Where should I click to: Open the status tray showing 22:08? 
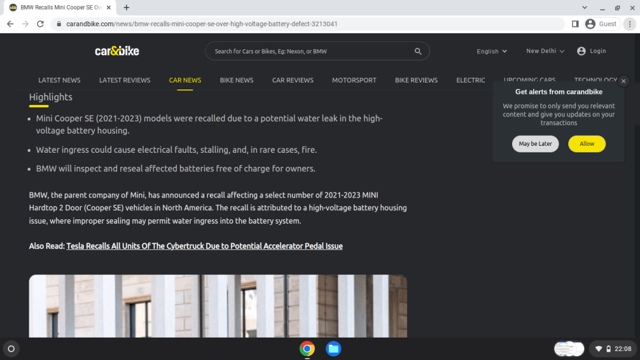[x=613, y=349]
